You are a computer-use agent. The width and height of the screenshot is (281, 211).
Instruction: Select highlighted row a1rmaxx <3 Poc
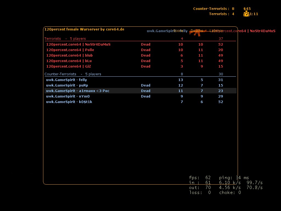pos(78,91)
